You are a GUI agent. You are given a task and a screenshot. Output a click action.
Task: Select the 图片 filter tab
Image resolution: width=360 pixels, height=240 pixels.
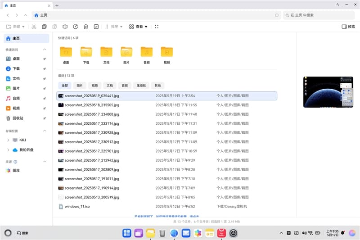click(x=80, y=85)
